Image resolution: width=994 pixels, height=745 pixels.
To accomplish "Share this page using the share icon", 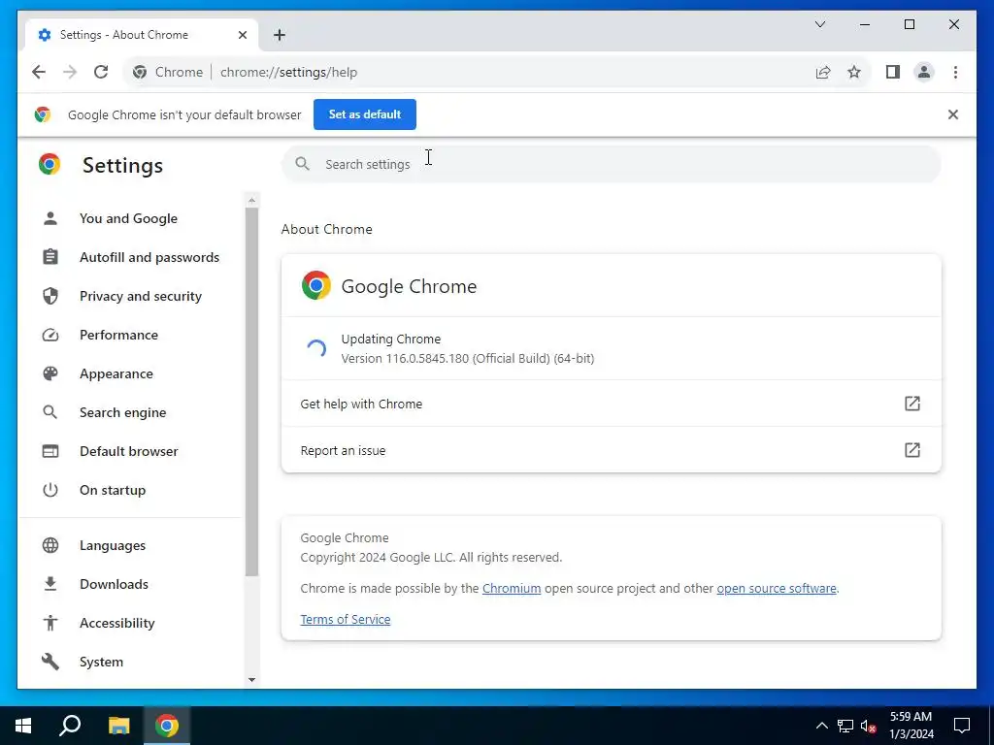I will point(823,72).
